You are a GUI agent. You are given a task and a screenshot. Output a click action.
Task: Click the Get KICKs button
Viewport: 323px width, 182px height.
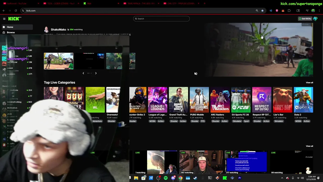305,19
